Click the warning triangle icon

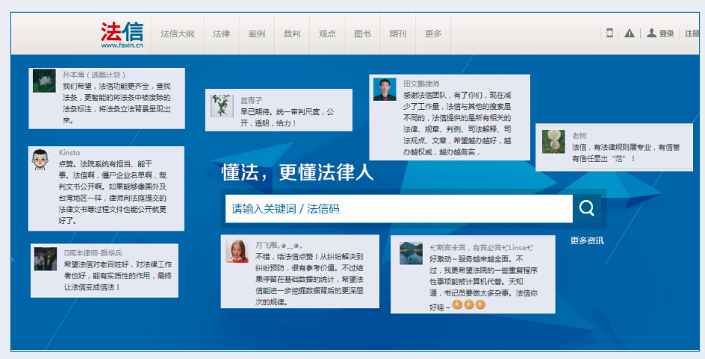point(630,34)
